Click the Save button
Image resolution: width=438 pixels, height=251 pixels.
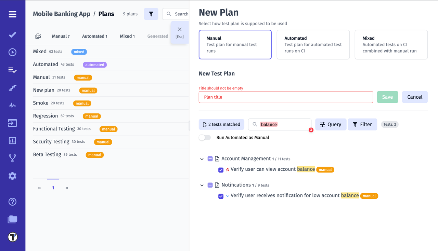click(x=387, y=97)
